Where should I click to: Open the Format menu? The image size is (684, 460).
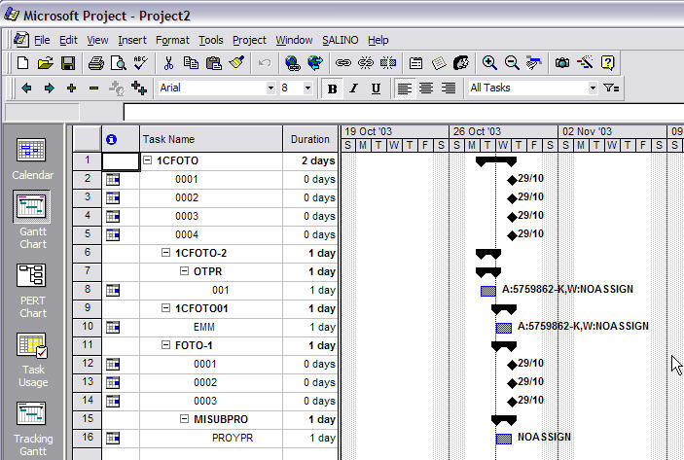172,40
